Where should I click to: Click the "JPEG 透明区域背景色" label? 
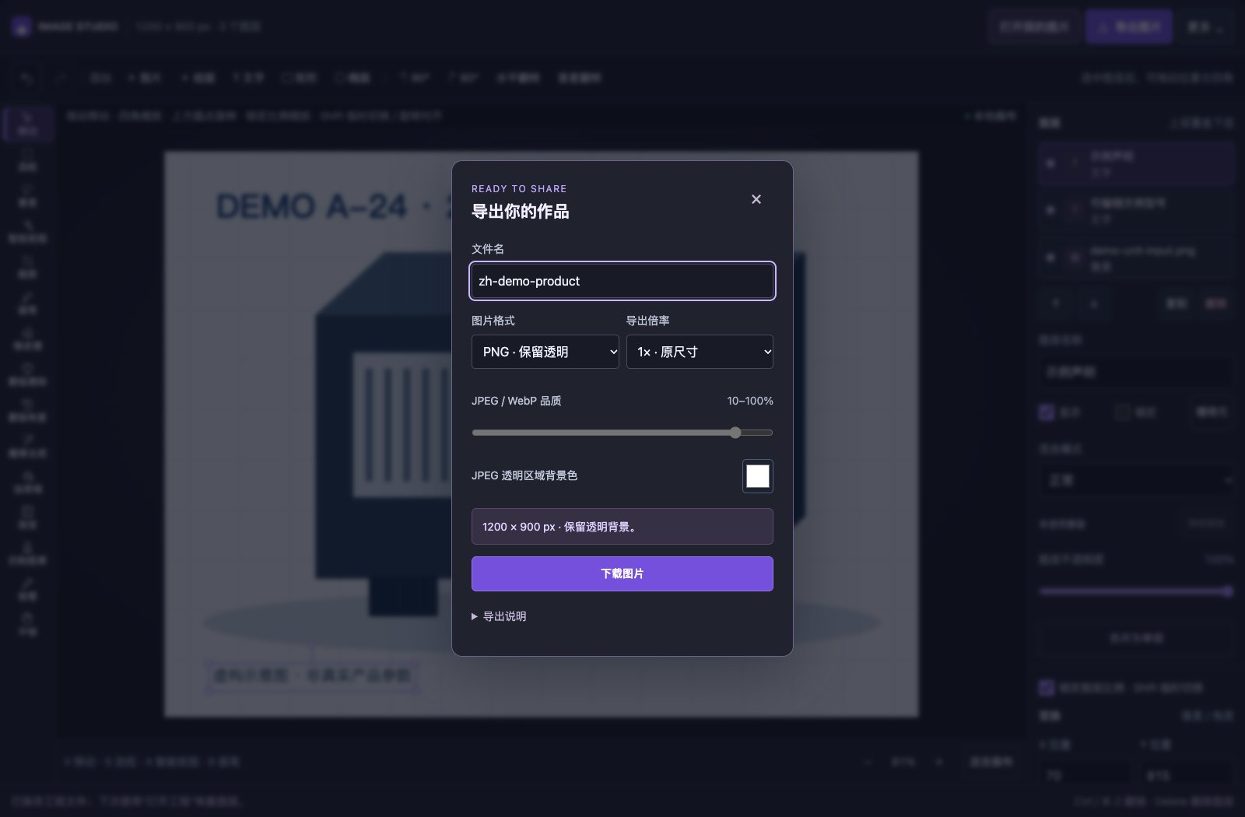click(x=524, y=475)
